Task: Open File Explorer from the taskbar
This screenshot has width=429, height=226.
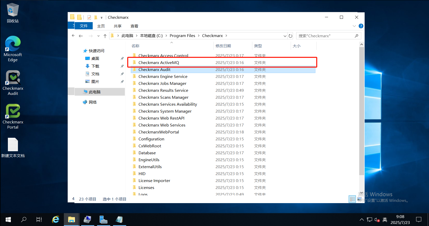Action: coord(71,220)
